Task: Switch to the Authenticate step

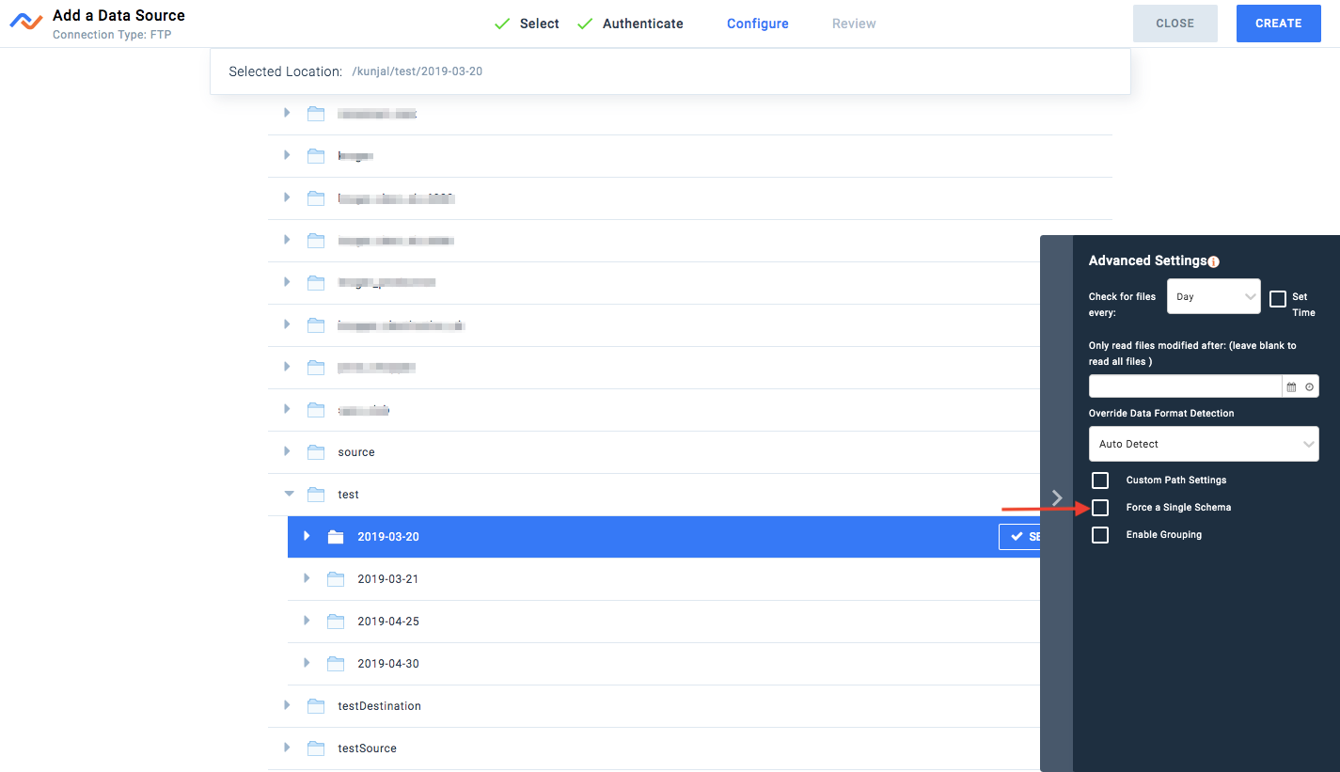Action: 642,24
